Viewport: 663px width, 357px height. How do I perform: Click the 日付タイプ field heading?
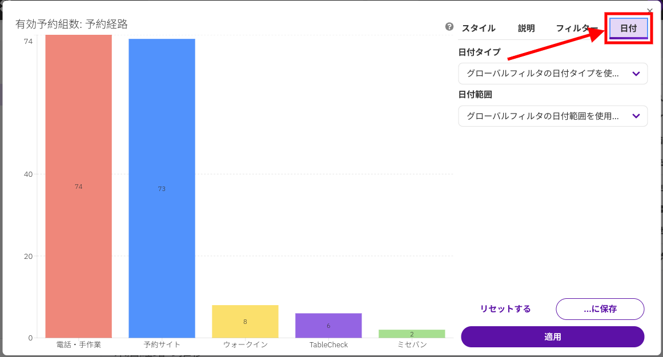pyautogui.click(x=479, y=52)
